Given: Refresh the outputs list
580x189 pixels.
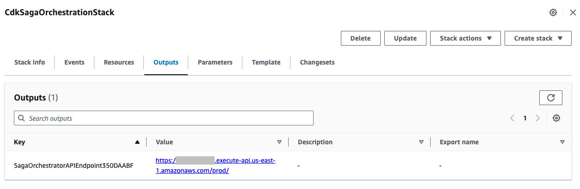Looking at the screenshot, I should (x=550, y=98).
